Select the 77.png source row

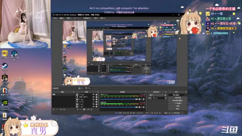pos(87,95)
